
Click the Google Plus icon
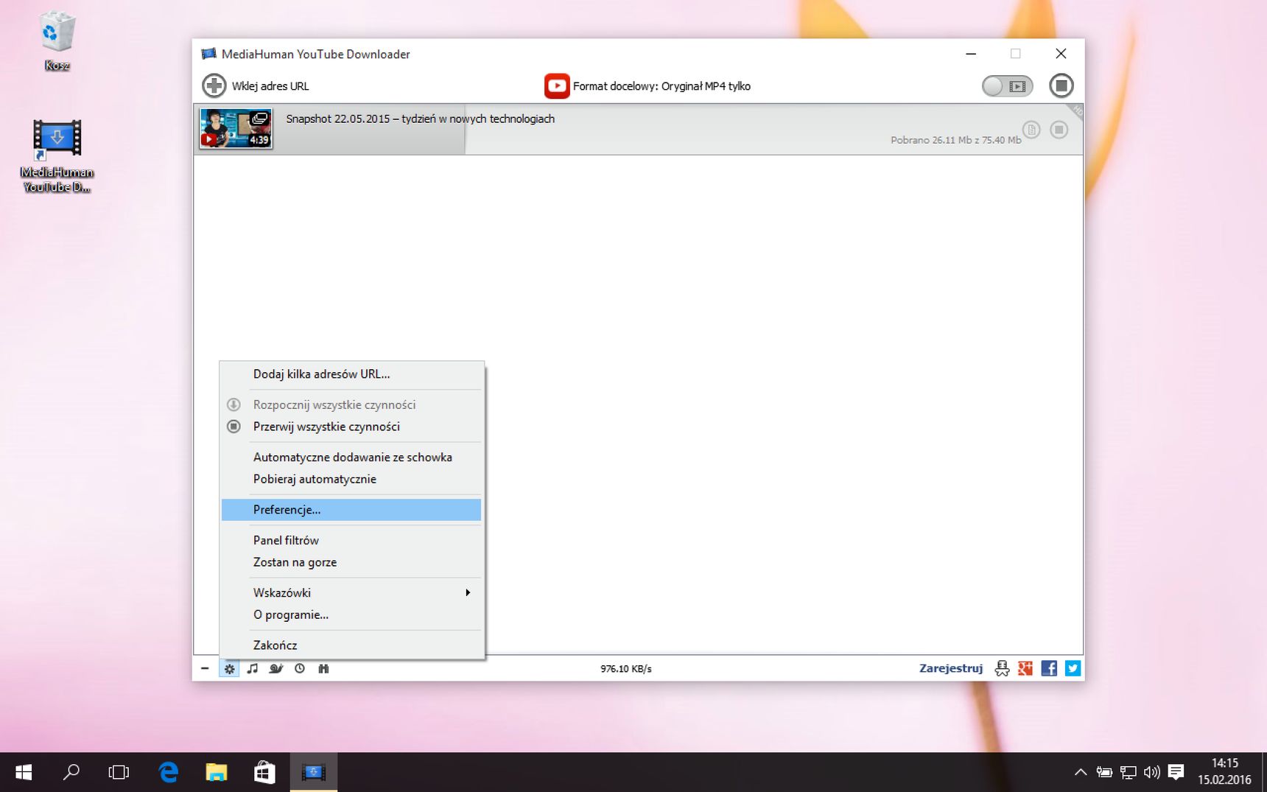pos(1025,668)
